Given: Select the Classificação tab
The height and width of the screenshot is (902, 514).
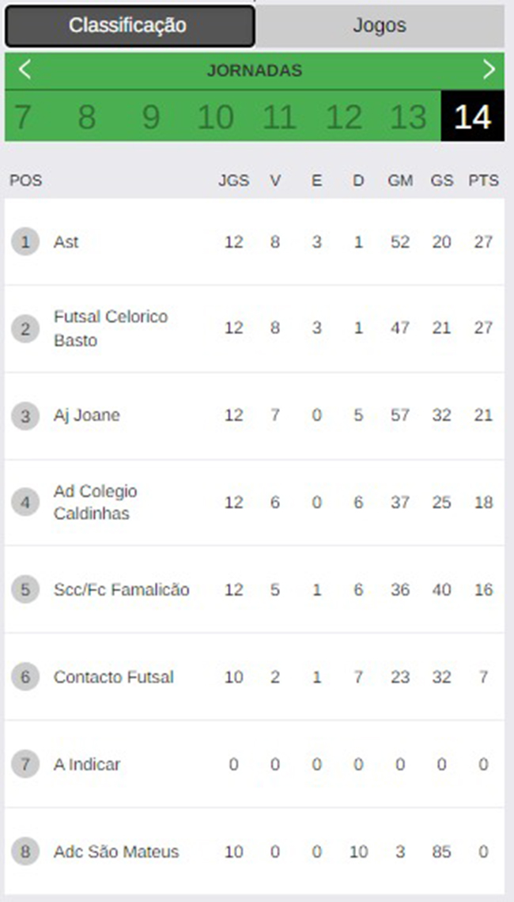Looking at the screenshot, I should click(x=130, y=26).
